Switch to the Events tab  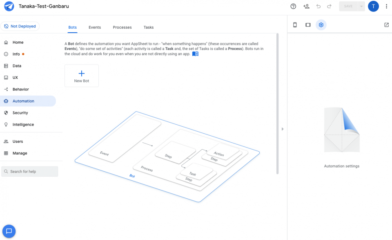95,27
